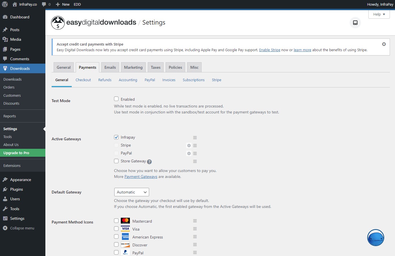Click the drag handle for Infrapay gateway

tap(195, 137)
